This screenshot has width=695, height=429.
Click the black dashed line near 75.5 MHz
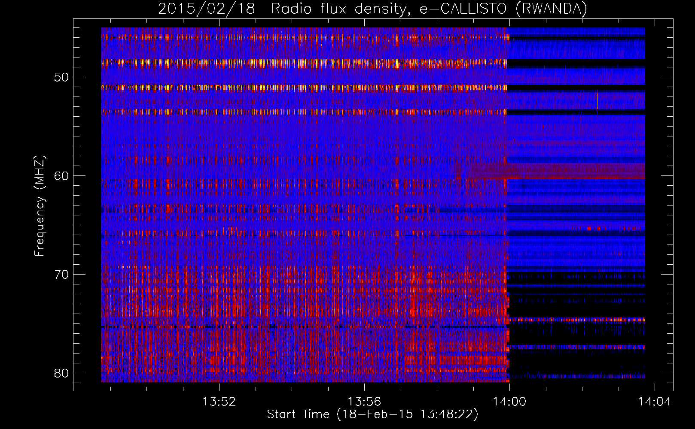[301, 327]
